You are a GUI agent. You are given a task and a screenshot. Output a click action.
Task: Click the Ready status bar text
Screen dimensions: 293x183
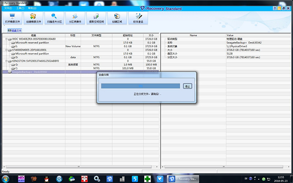point(5,171)
